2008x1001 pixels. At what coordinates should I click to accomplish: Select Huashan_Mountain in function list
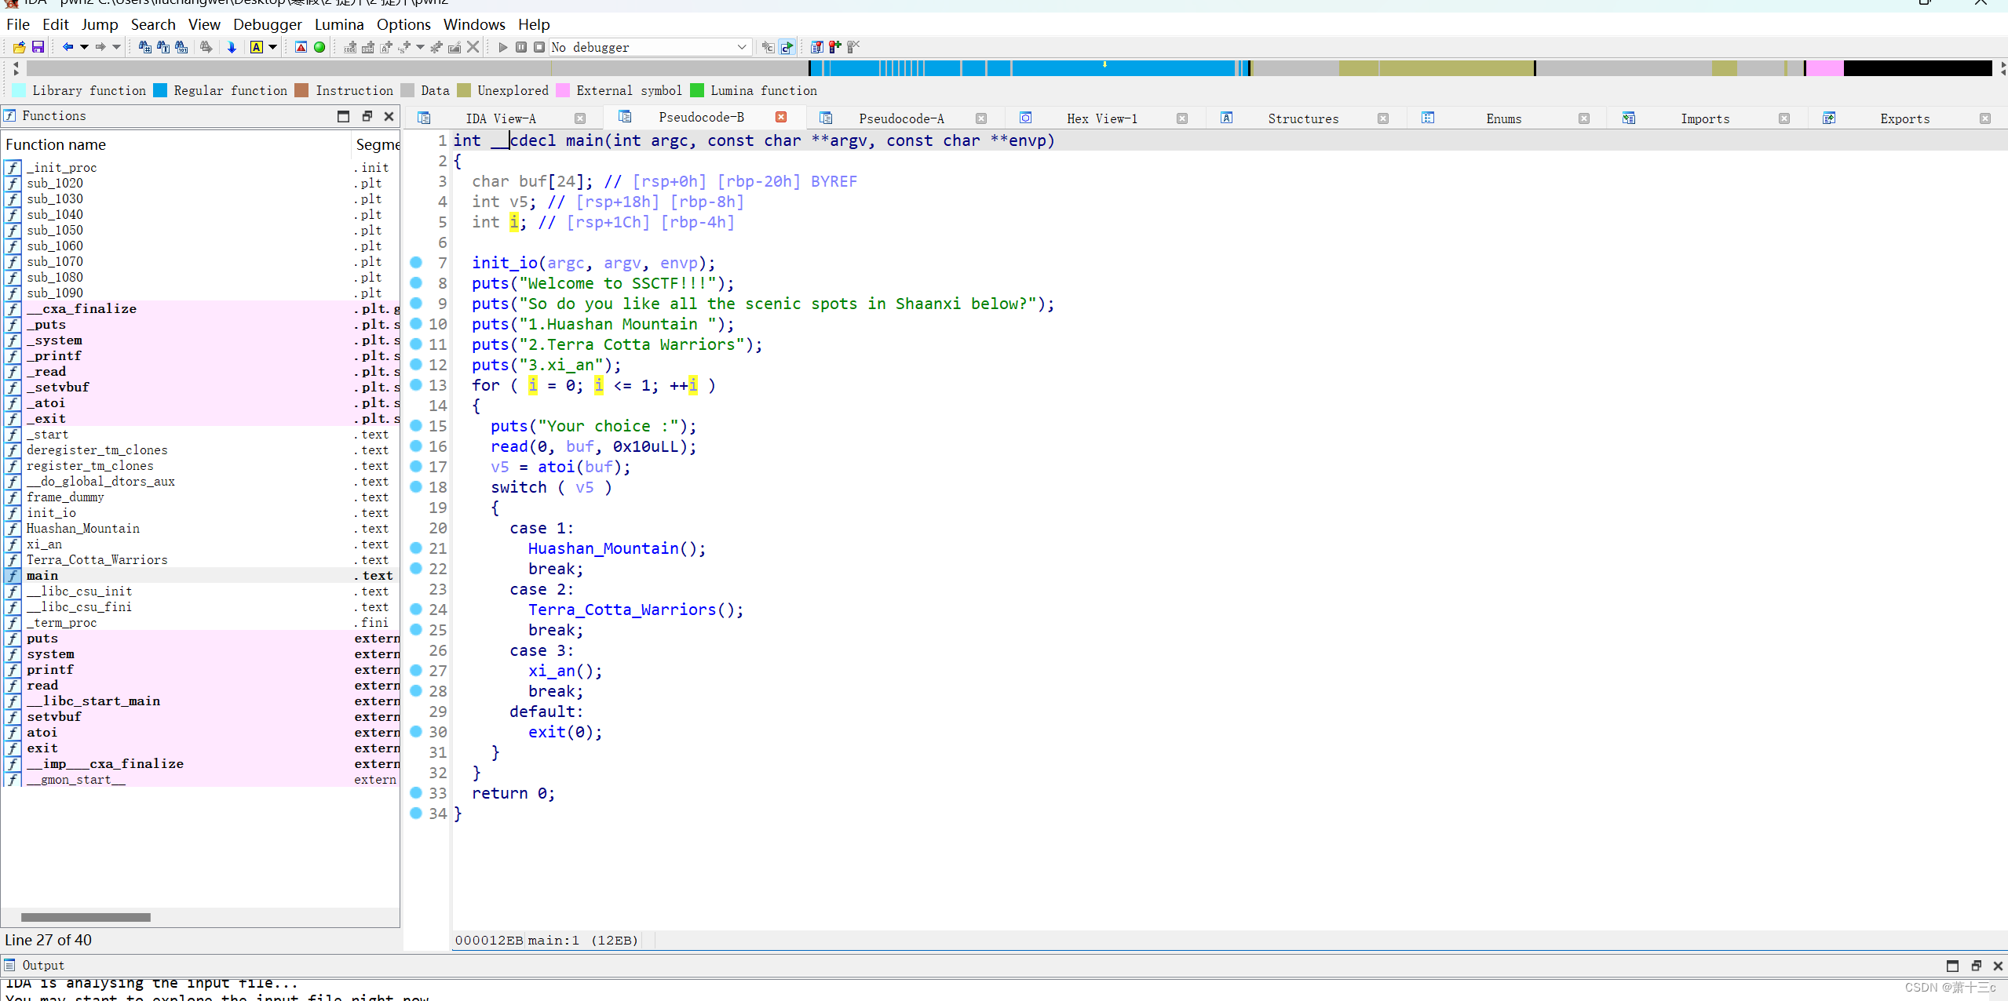coord(83,528)
